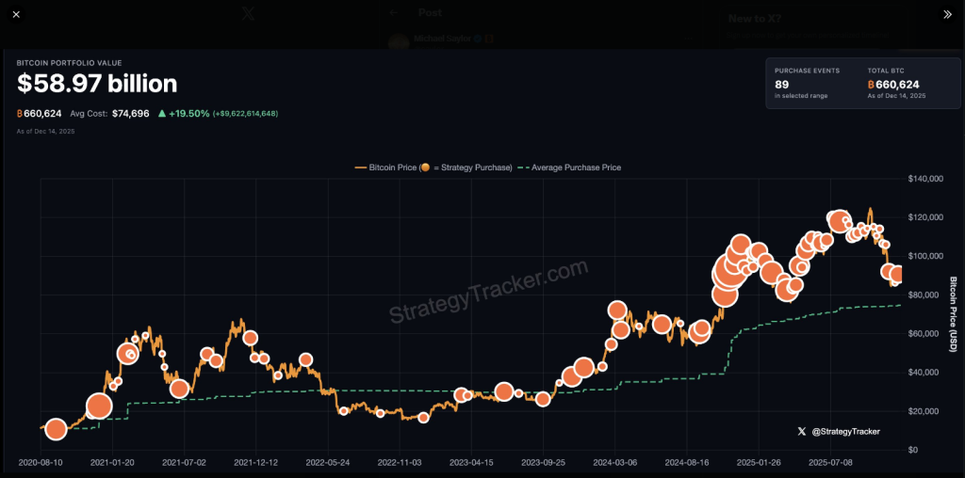Click Bitcoin symbol in Total BTC card

click(871, 85)
